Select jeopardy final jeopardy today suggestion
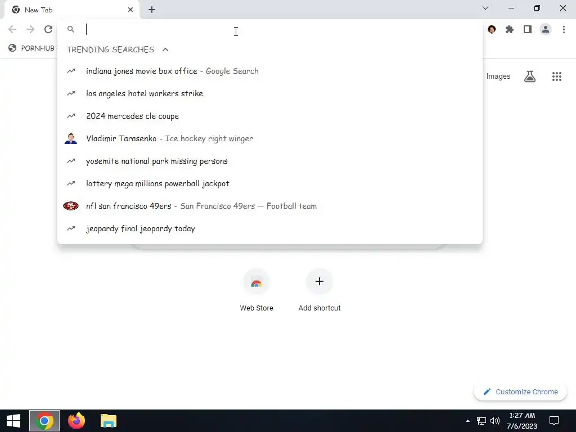This screenshot has width=576, height=432. 270,228
